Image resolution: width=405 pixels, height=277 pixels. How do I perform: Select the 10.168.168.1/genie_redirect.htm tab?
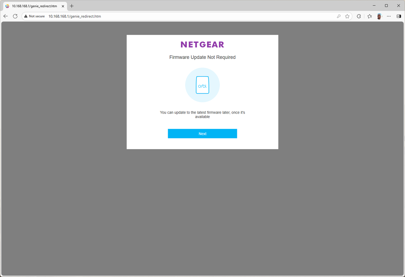[x=34, y=6]
